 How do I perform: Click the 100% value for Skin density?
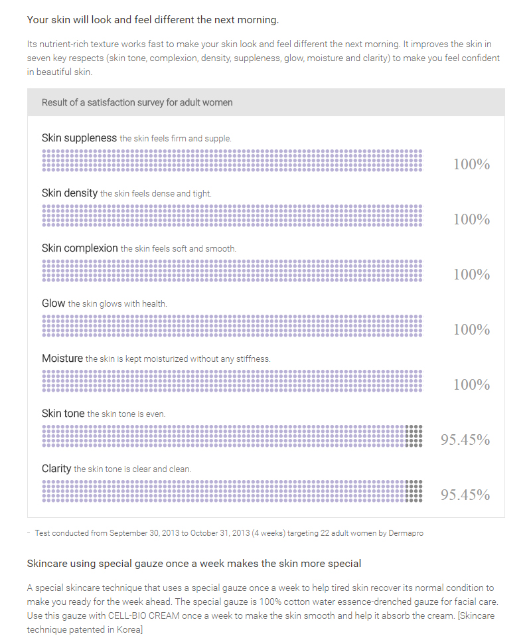(x=471, y=219)
